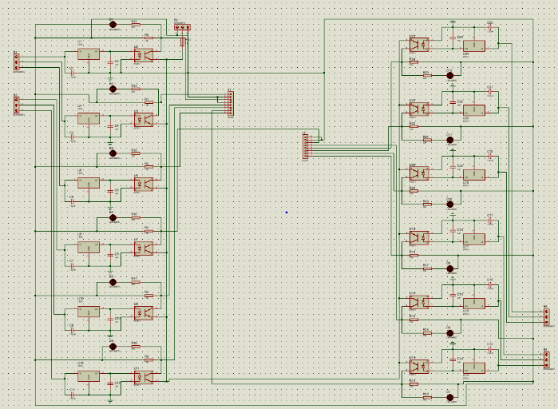Select the upper three-pin terminal block on left edge
Screen dimensions: 558x409
point(17,62)
